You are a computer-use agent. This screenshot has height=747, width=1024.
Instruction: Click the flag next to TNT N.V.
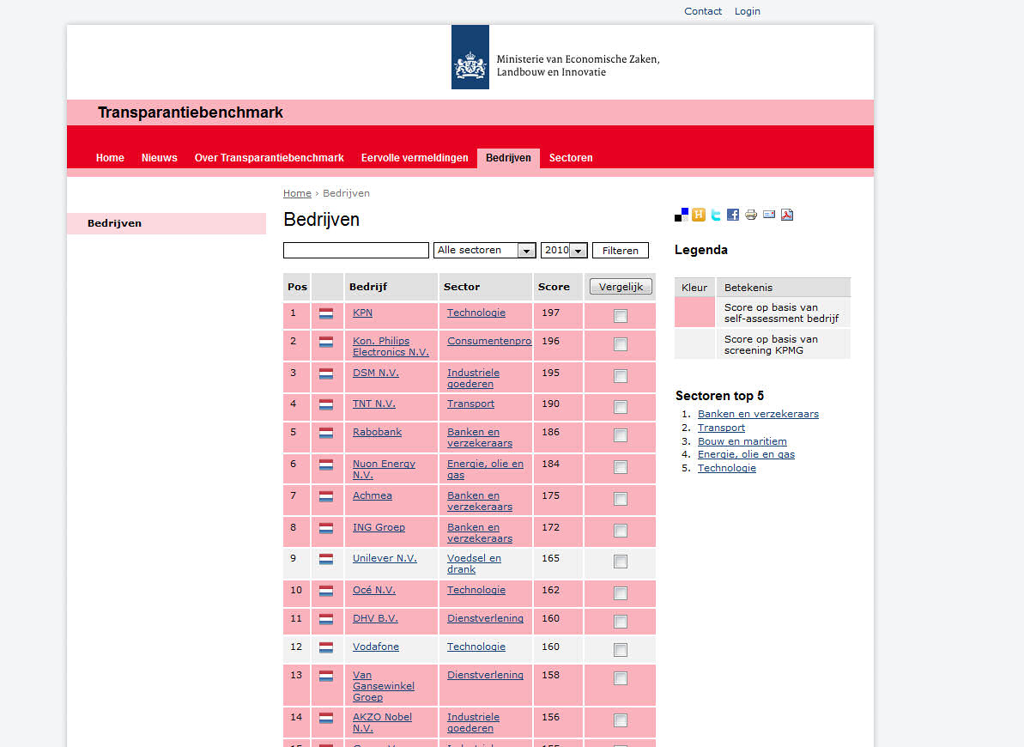(326, 404)
